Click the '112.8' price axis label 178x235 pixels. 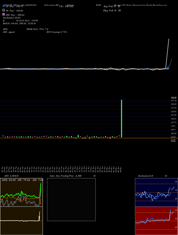click(173, 126)
